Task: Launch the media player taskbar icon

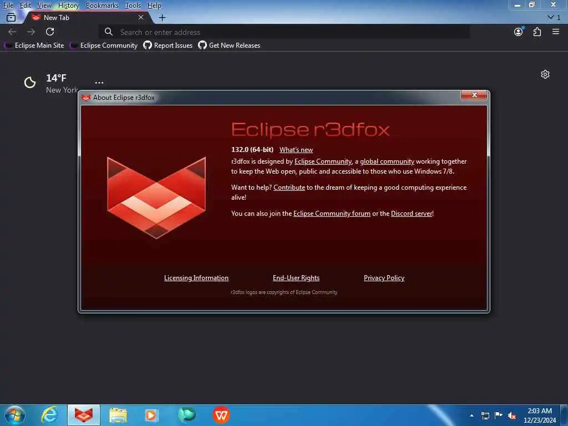Action: point(151,415)
